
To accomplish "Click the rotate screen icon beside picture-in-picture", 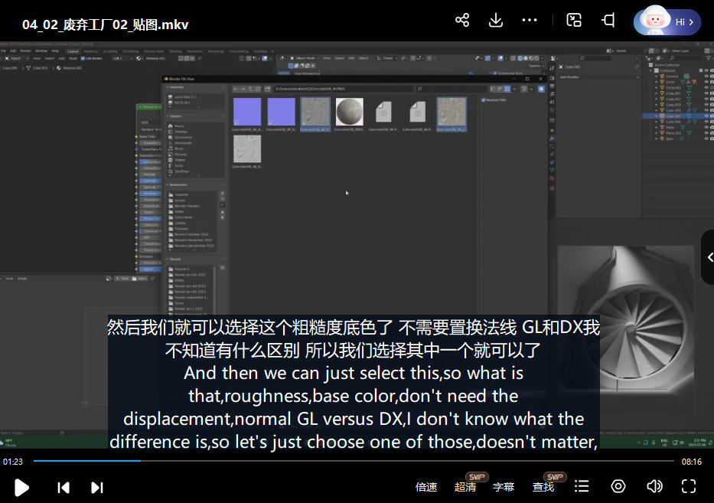I will click(608, 21).
